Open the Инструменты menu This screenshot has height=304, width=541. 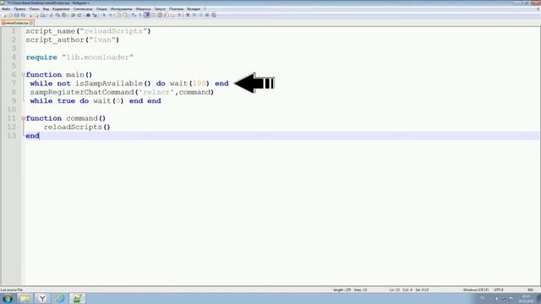tap(121, 9)
